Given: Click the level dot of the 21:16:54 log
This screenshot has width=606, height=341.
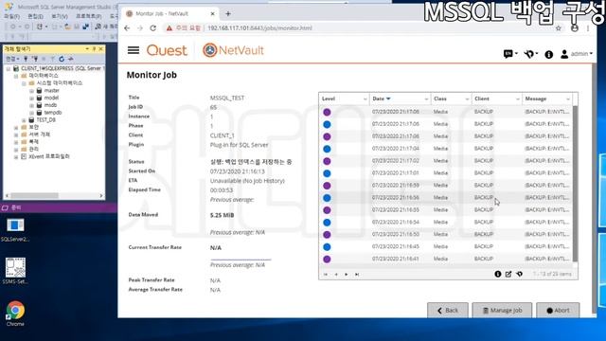Looking at the screenshot, I should coord(327,223).
